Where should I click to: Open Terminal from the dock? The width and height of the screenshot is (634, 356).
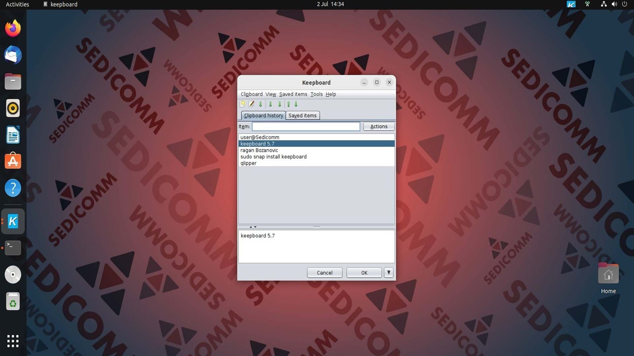click(x=13, y=248)
